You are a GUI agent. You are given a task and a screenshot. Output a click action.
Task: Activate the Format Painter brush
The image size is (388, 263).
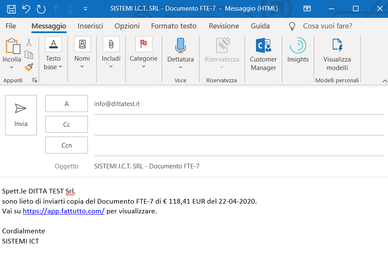[29, 67]
